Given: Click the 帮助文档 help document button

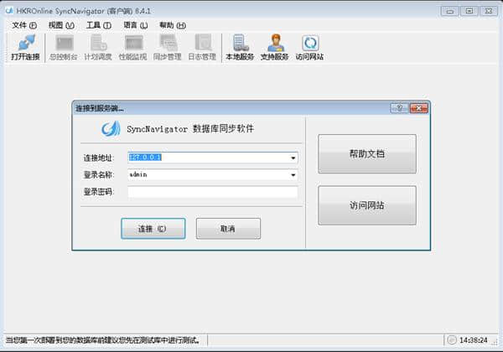Looking at the screenshot, I should point(367,154).
